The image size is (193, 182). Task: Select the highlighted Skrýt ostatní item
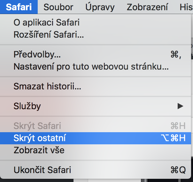coord(40,138)
